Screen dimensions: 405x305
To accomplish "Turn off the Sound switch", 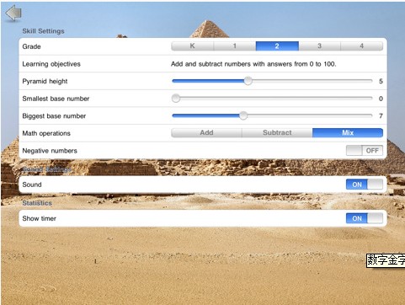I will (365, 185).
